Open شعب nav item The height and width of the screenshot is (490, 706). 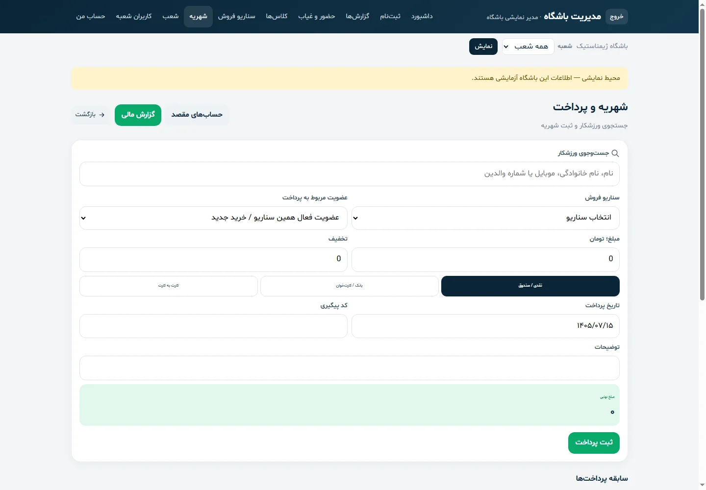(x=171, y=17)
